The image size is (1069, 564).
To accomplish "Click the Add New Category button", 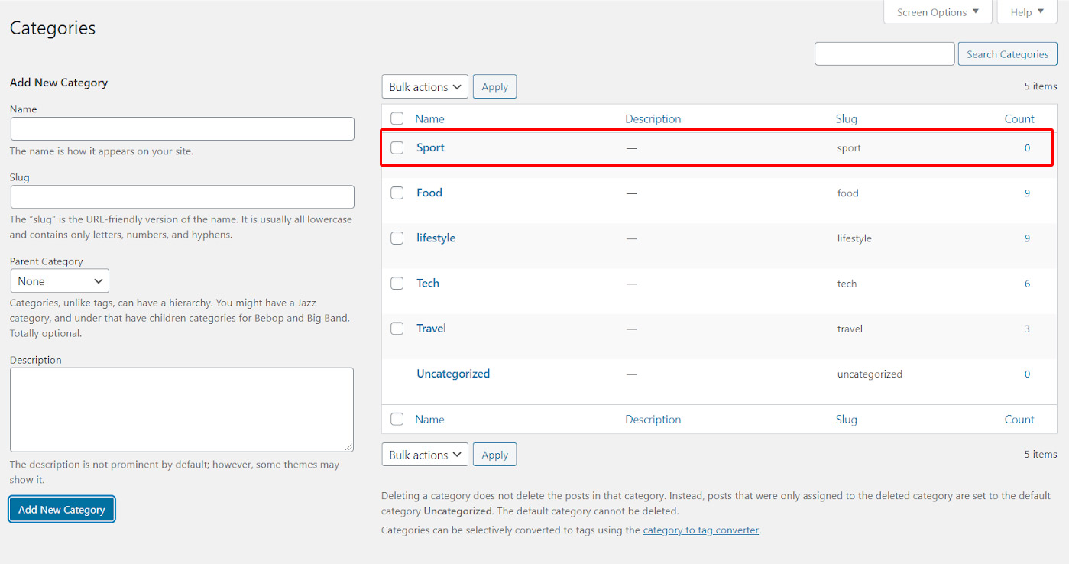I will [x=62, y=510].
